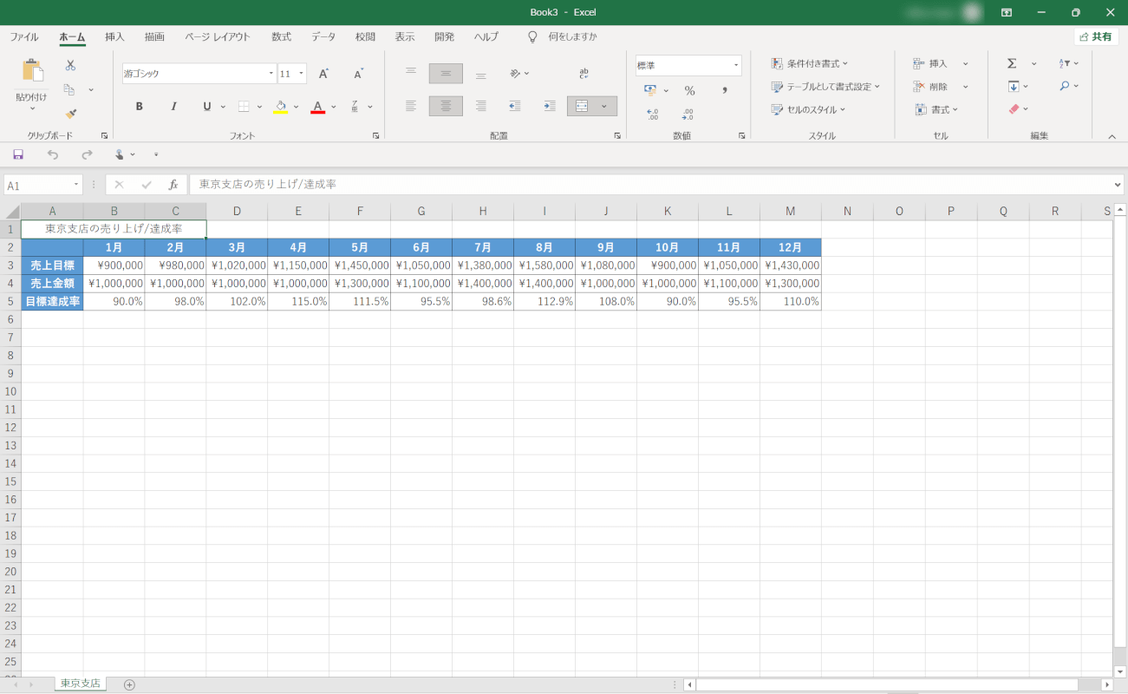1128x694 pixels.
Task: Click the Clear eraser icon
Action: (x=1013, y=108)
